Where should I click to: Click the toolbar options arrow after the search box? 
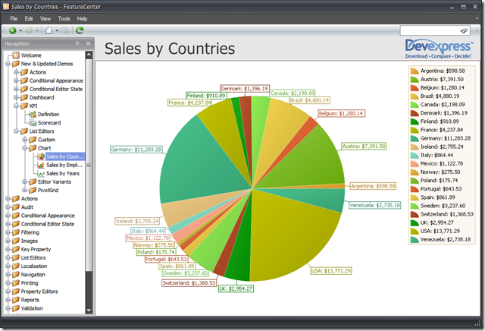point(477,30)
